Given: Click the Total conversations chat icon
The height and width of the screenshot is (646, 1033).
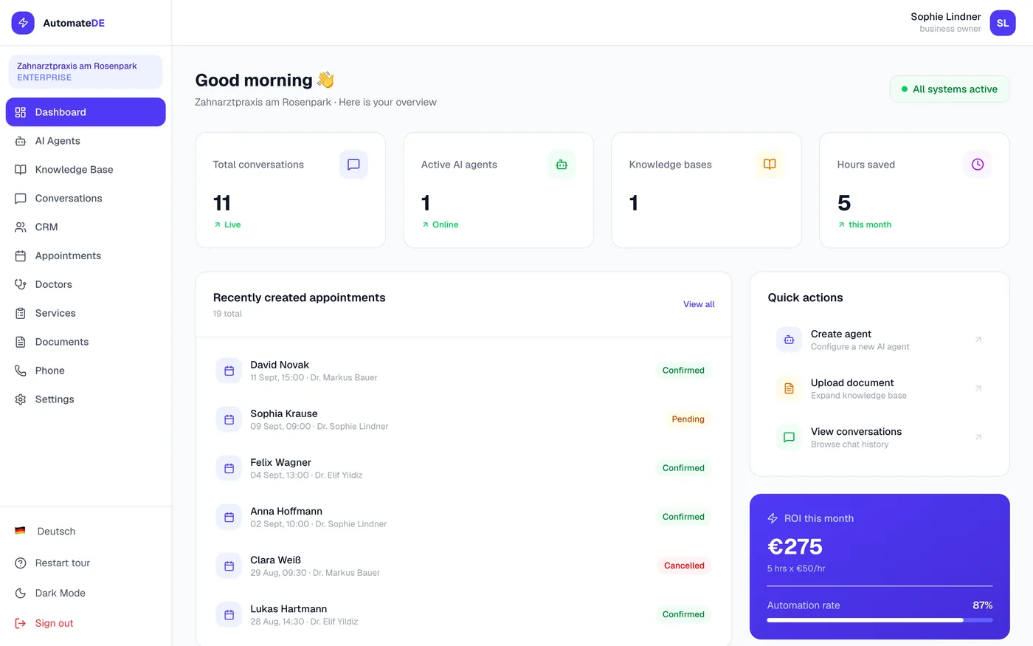Looking at the screenshot, I should pos(353,165).
